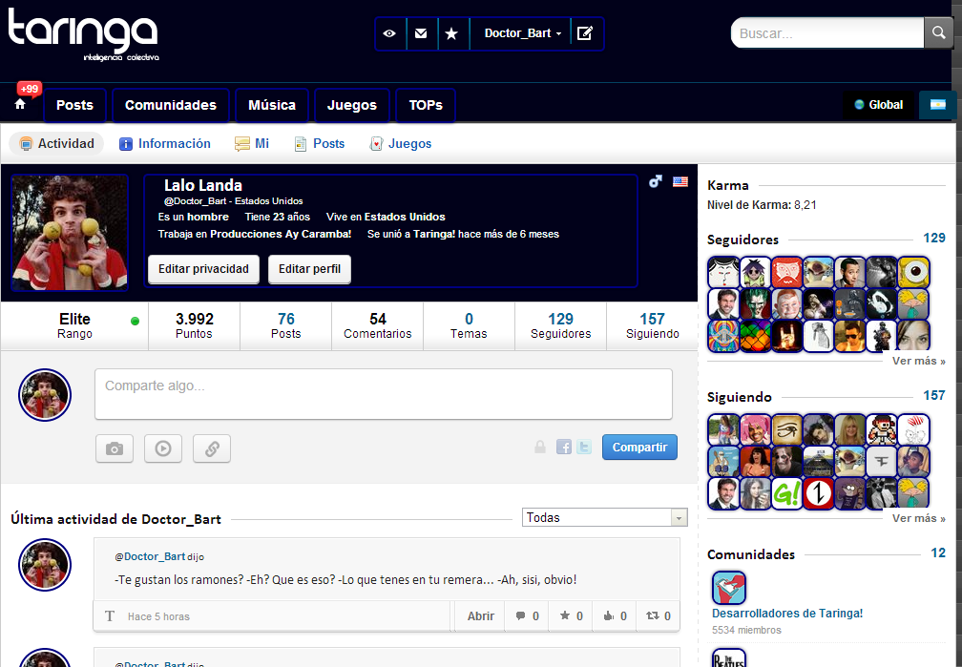The height and width of the screenshot is (667, 962).
Task: Open the Comunidades navigation menu
Action: 171,105
